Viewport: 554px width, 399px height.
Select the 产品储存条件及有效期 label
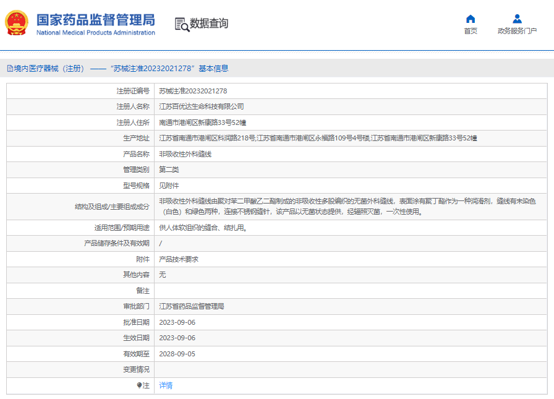click(117, 244)
